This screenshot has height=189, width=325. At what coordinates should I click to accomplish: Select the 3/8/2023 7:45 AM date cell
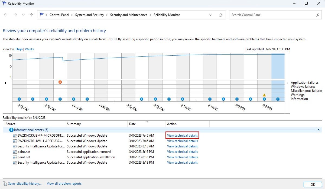click(x=142, y=136)
